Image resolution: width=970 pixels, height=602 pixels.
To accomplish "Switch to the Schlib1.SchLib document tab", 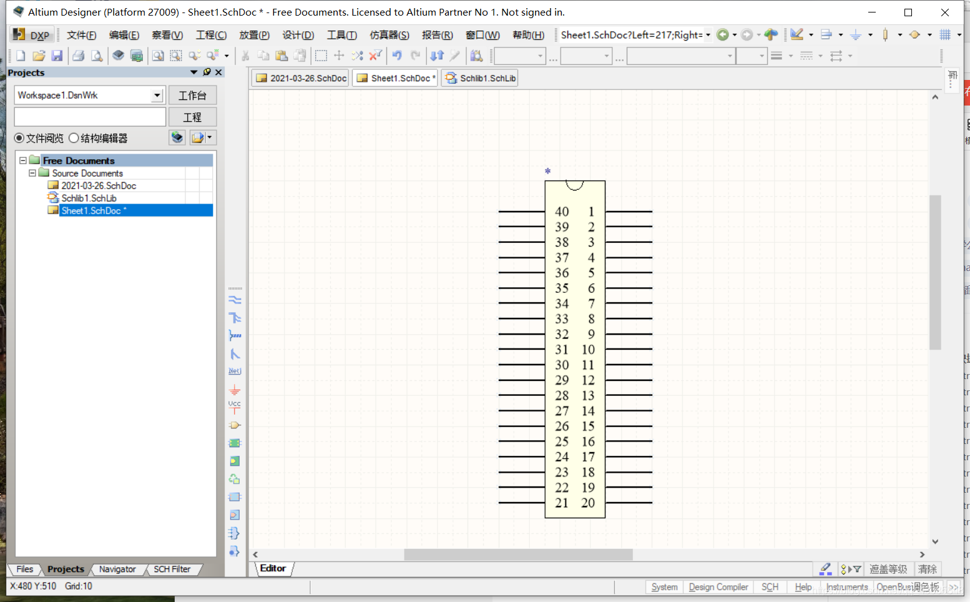I will pyautogui.click(x=480, y=78).
